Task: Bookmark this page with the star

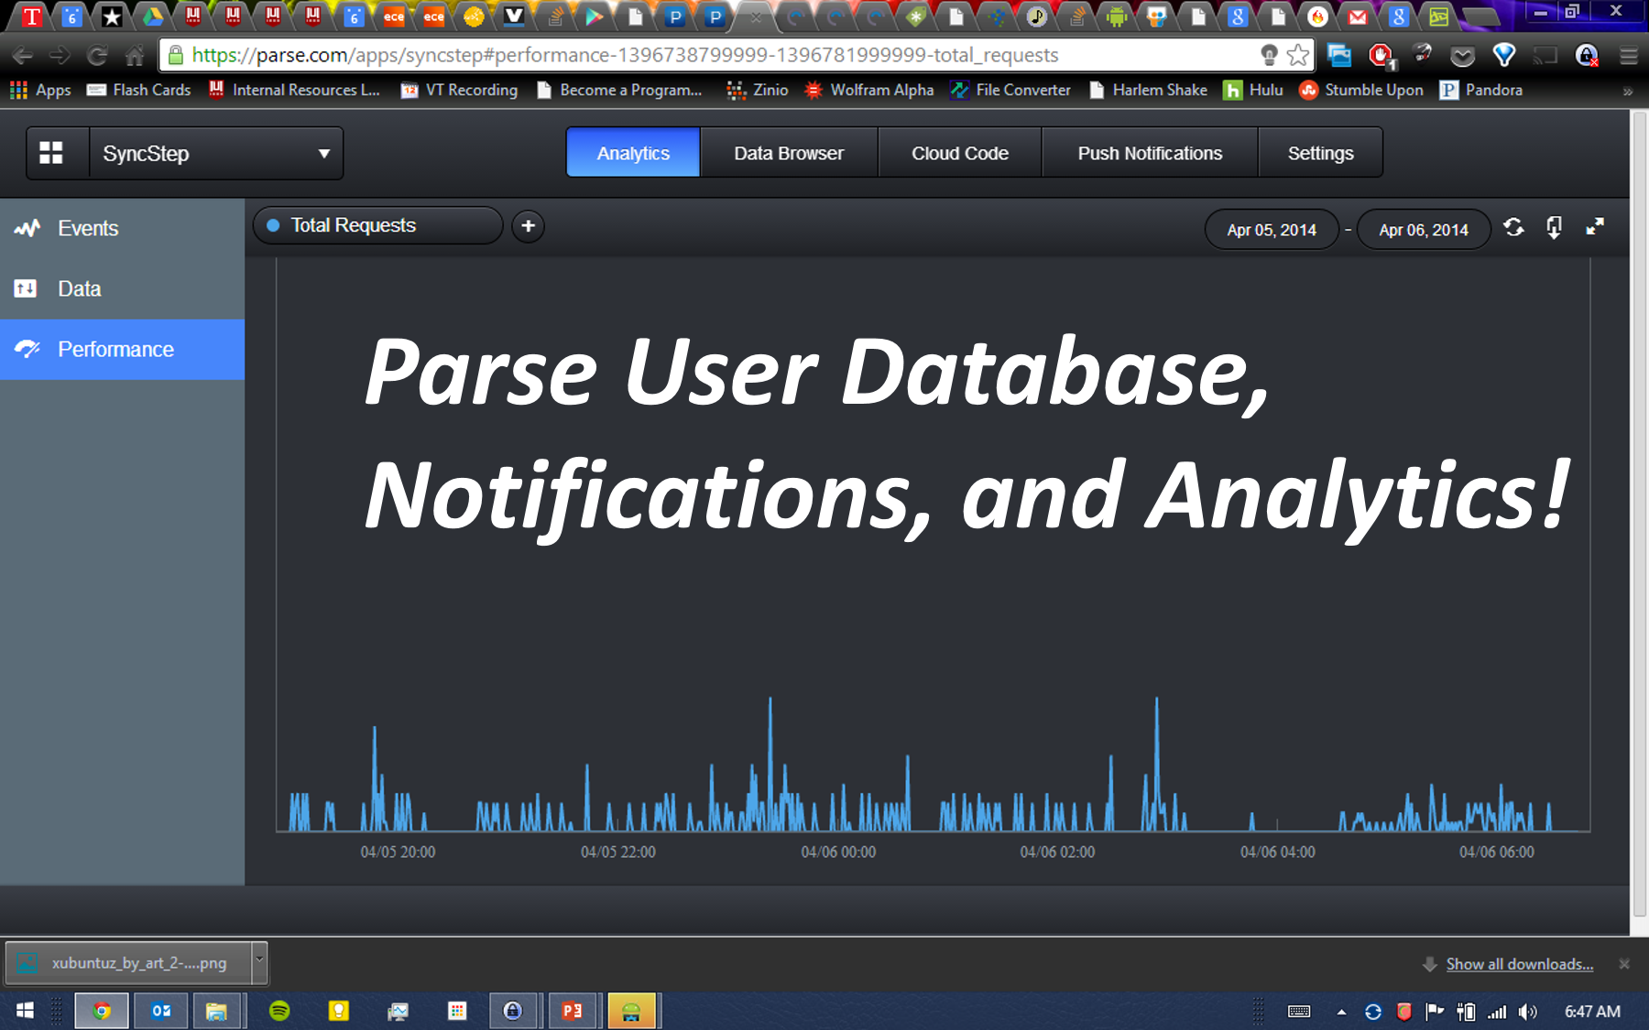Action: click(1298, 55)
